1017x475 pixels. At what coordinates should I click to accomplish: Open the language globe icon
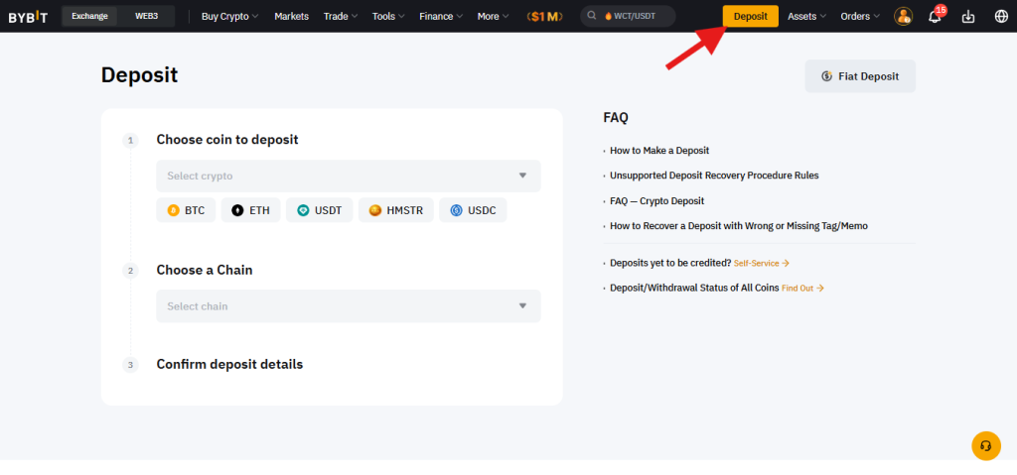pyautogui.click(x=1001, y=16)
